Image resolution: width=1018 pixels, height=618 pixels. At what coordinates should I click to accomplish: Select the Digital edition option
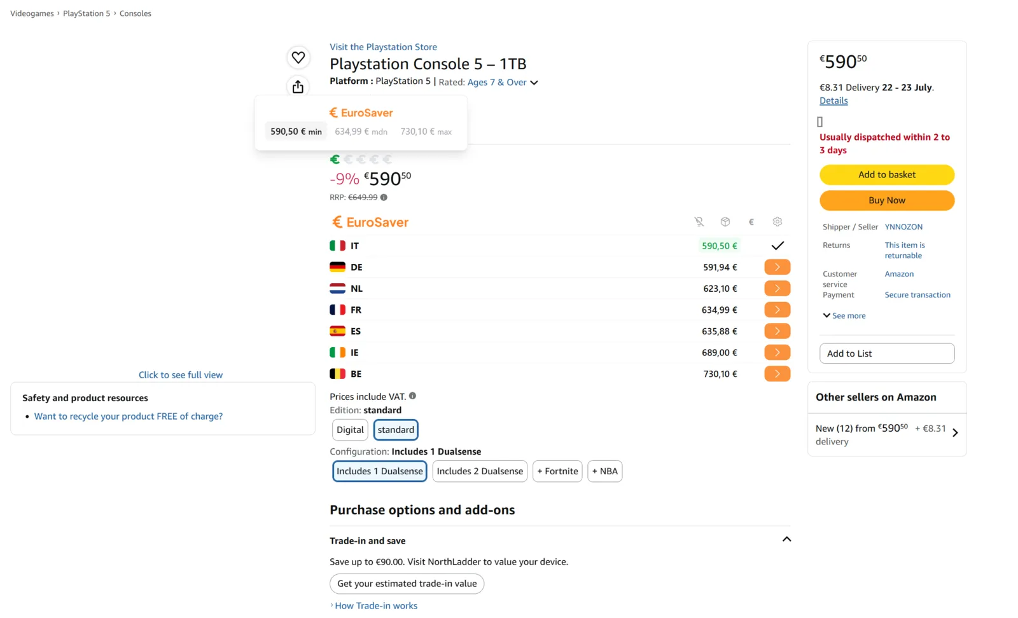(350, 430)
